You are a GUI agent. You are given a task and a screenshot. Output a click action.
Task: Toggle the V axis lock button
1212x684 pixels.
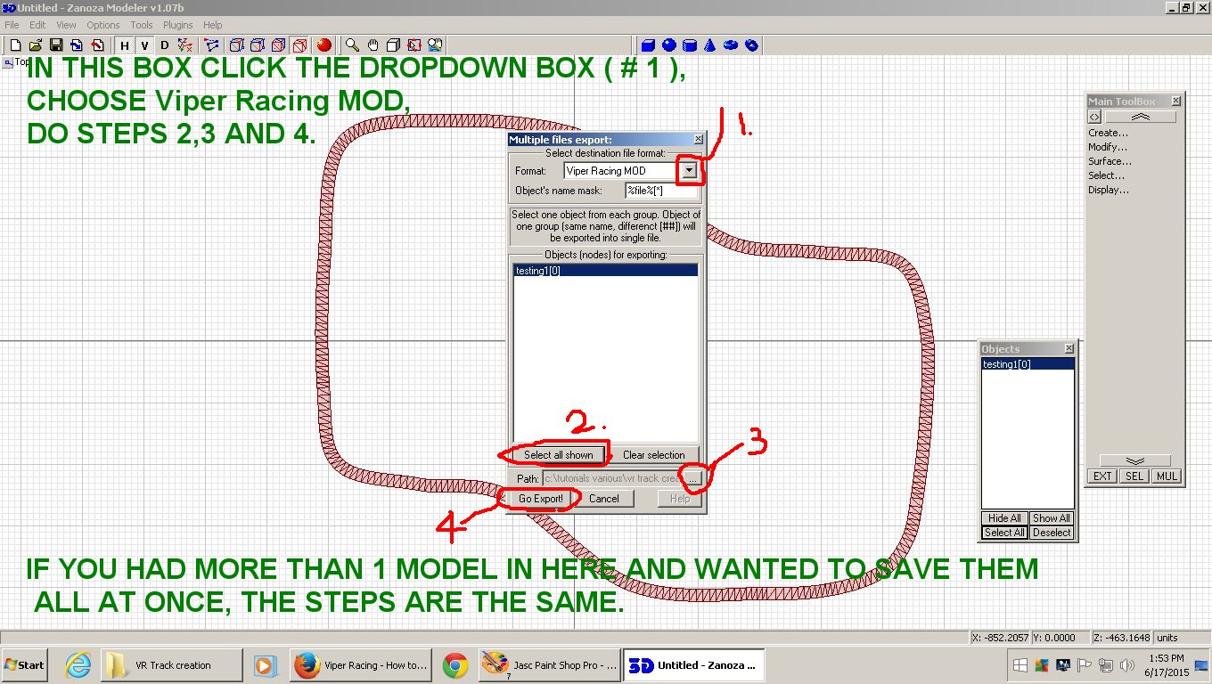coord(144,45)
